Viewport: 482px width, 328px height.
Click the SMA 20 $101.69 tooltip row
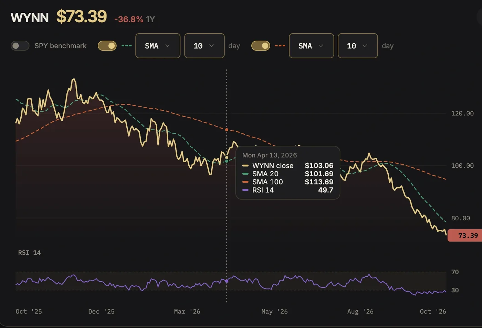(x=288, y=174)
